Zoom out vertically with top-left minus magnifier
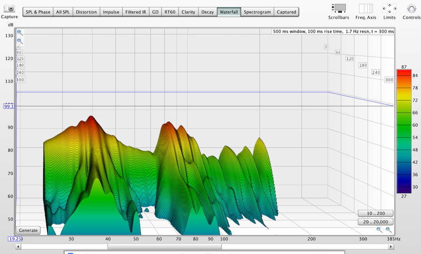 tap(20, 41)
